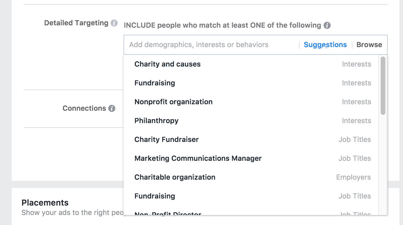
Task: Click info icon after INCLUDE people sentence
Action: (327, 25)
